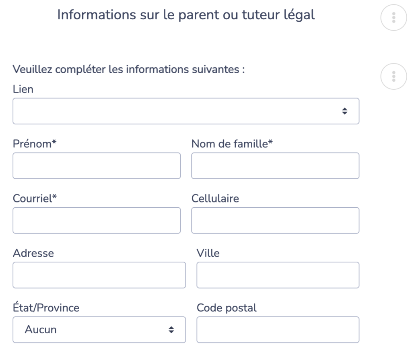Click the Courriel* label text

click(x=35, y=198)
